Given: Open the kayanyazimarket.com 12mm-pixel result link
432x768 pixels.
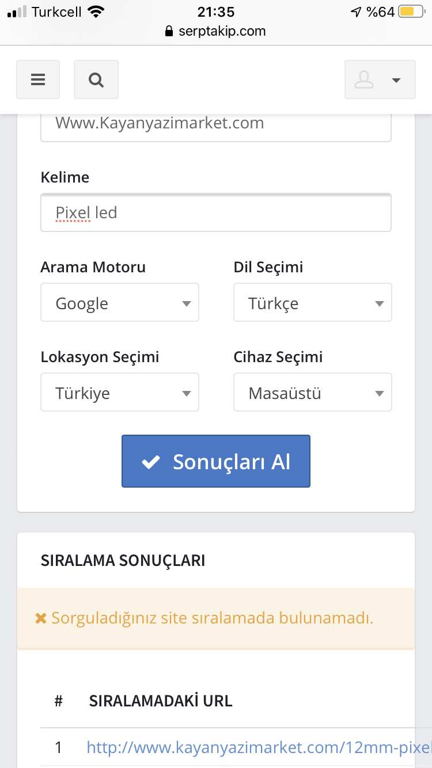Looking at the screenshot, I should point(259,747).
